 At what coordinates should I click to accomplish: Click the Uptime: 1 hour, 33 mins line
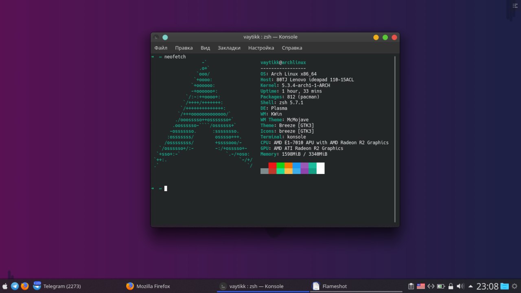(x=291, y=91)
